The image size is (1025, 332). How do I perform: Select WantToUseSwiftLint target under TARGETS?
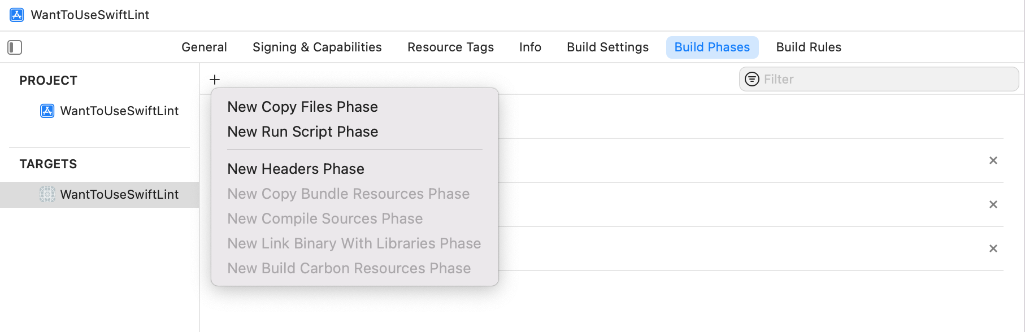[x=119, y=195]
